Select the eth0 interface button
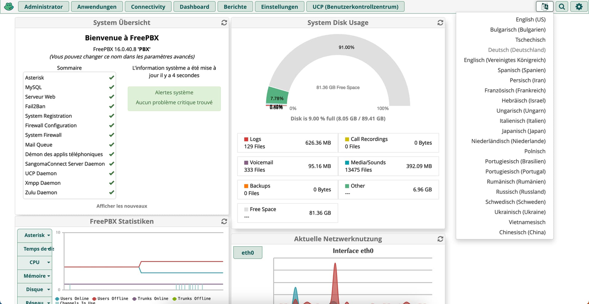This screenshot has width=589, height=304. pos(248,252)
